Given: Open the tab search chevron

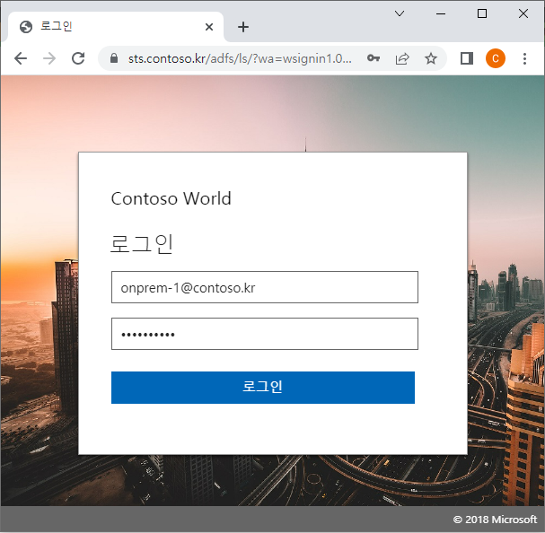Looking at the screenshot, I should click(x=400, y=13).
